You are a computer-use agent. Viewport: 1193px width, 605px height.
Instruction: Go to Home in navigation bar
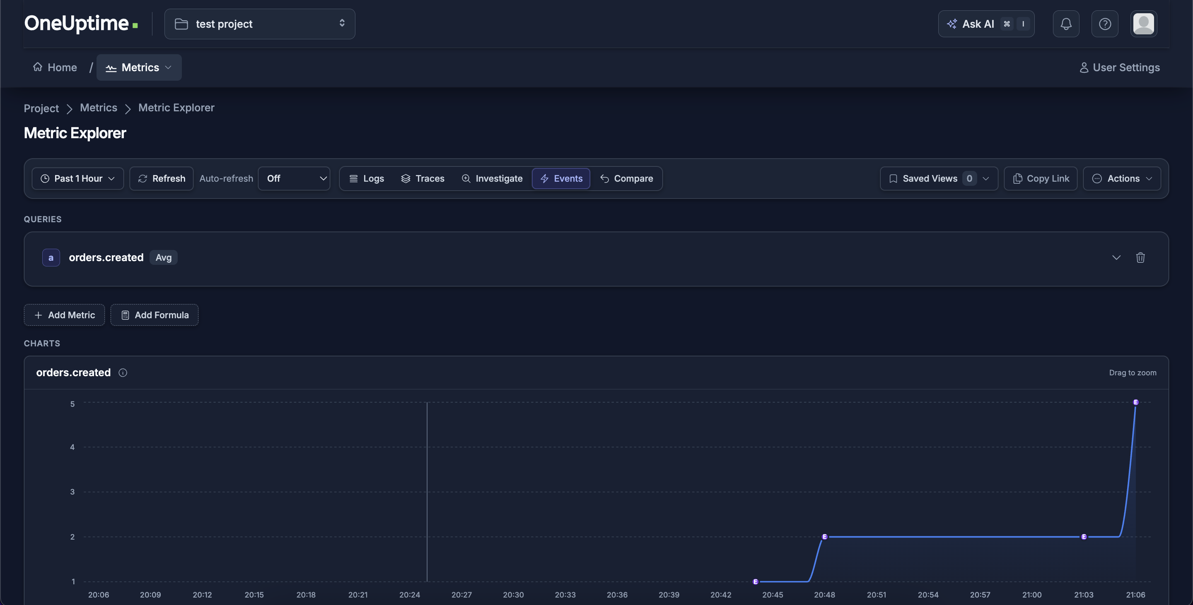click(55, 67)
